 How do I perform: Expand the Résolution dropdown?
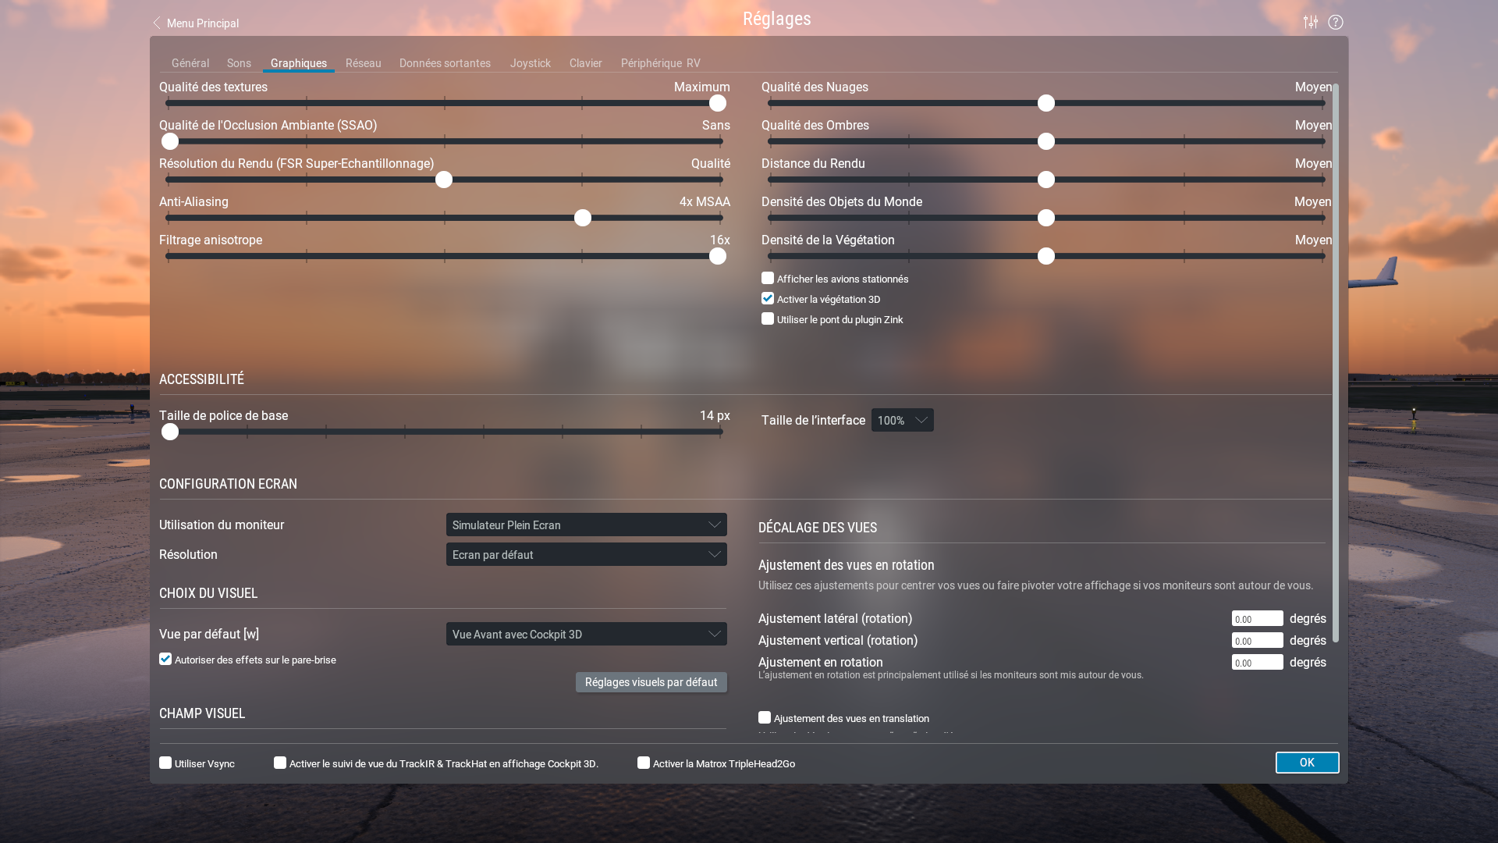pyautogui.click(x=586, y=555)
